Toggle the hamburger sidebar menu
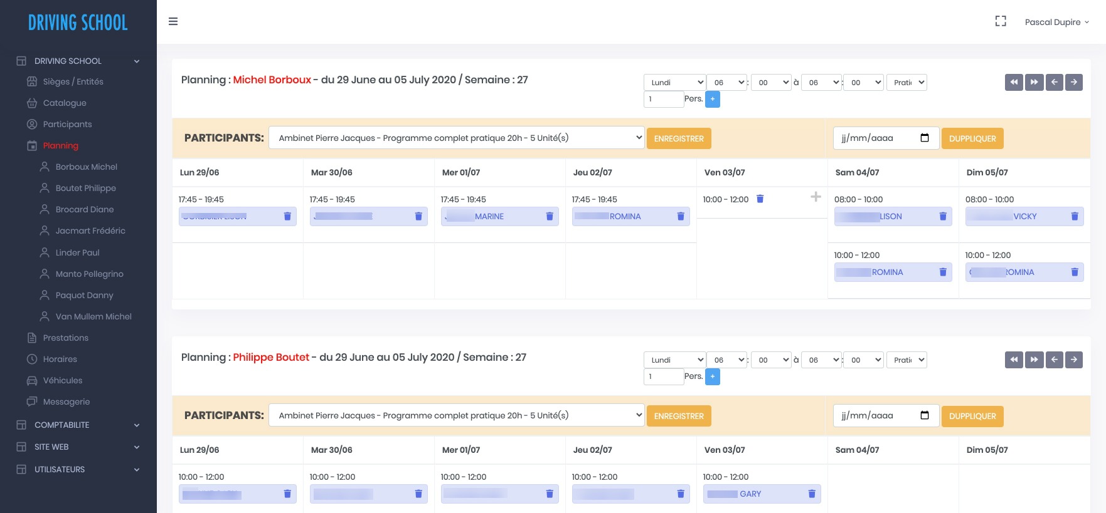Viewport: 1106px width, 513px height. point(173,21)
